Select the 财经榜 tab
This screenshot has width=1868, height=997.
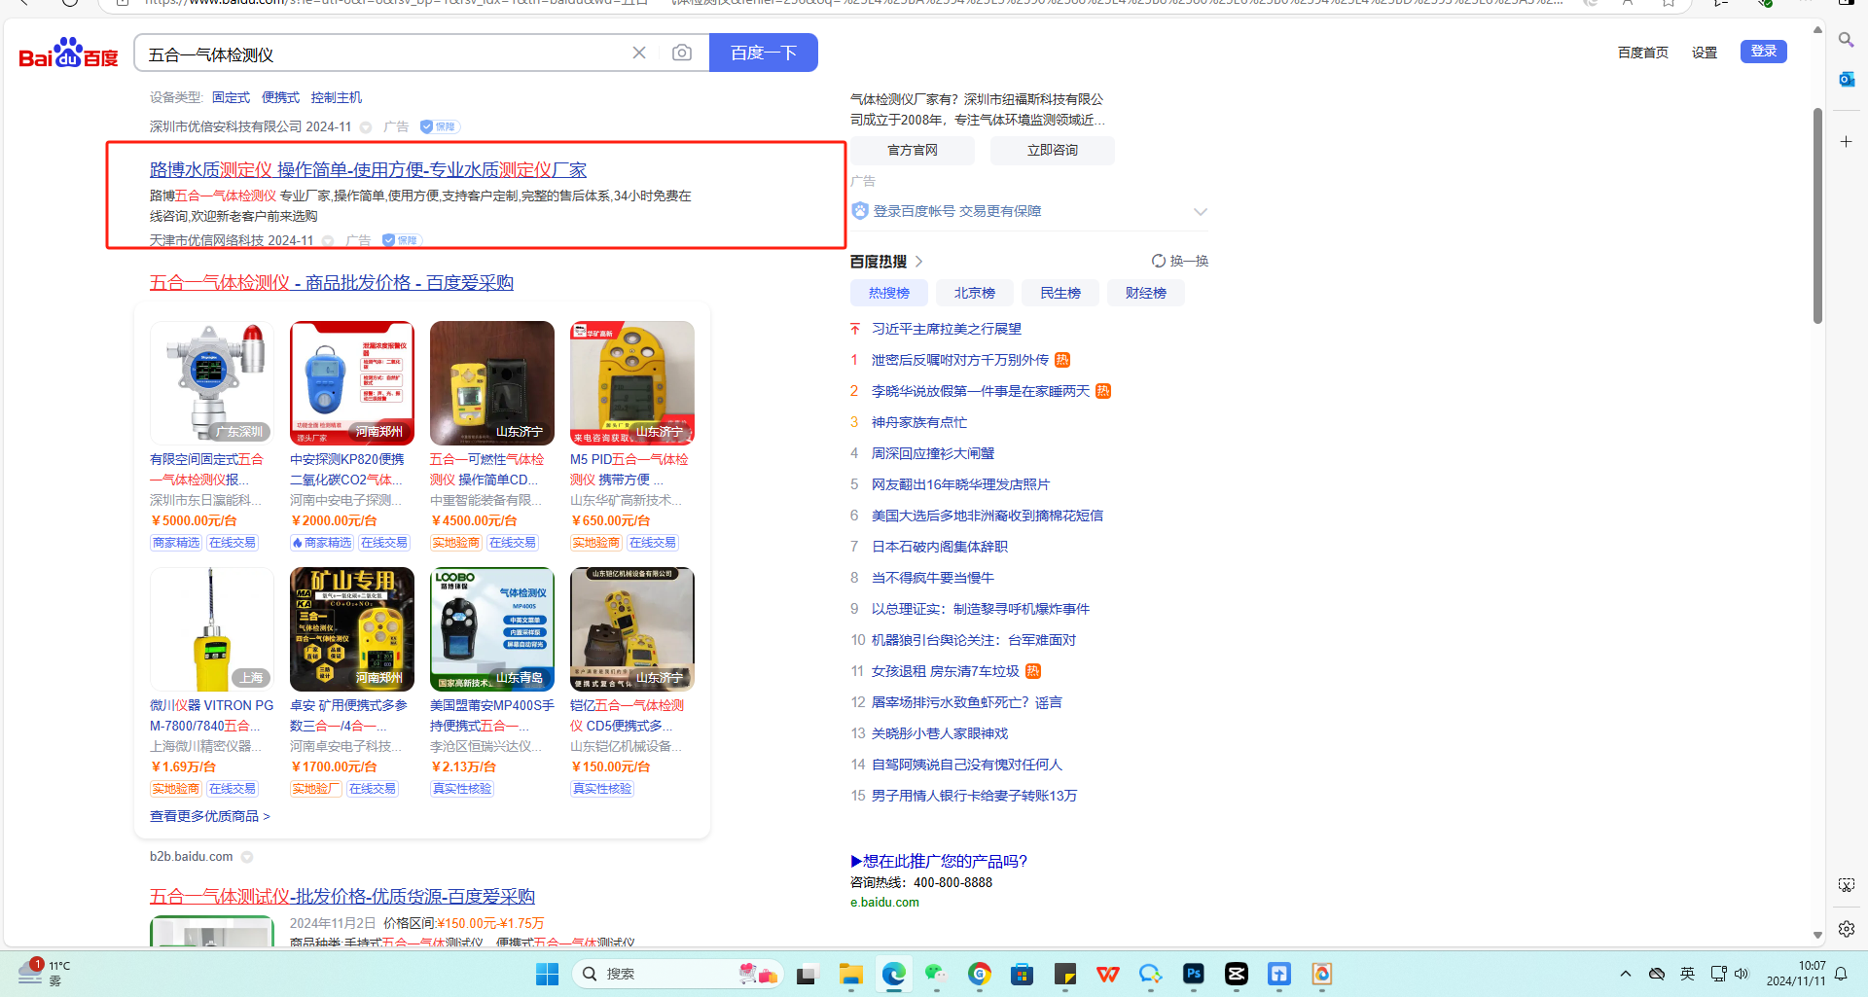(x=1145, y=293)
